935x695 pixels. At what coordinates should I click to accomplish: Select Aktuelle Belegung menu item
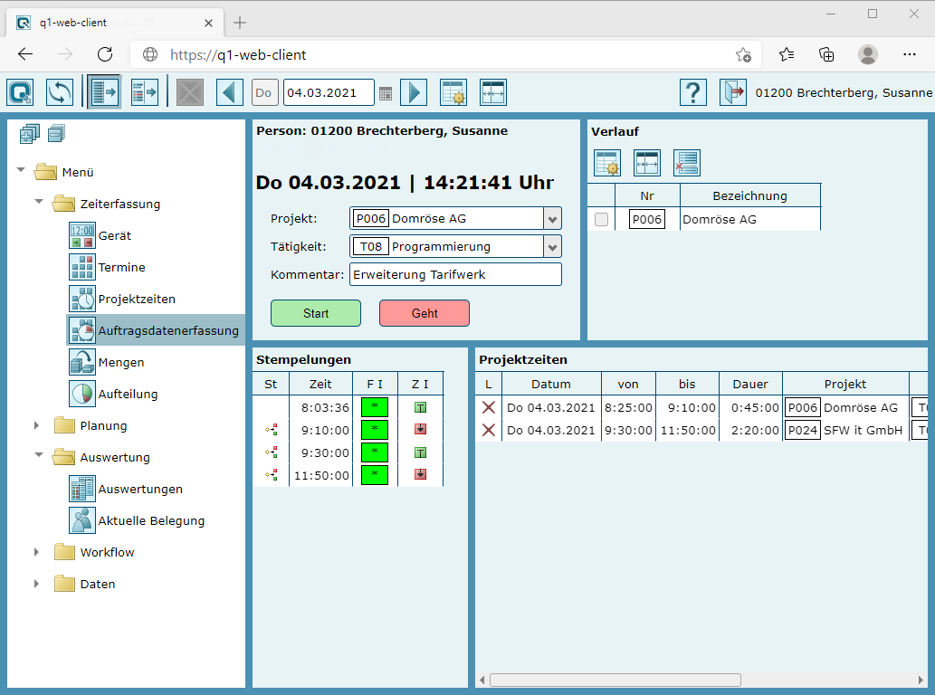pos(150,520)
